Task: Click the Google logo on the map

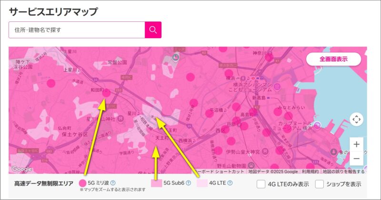Action: (x=21, y=169)
